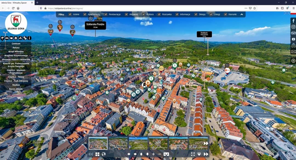Click the TripAdvisor owl icon

(x=293, y=33)
